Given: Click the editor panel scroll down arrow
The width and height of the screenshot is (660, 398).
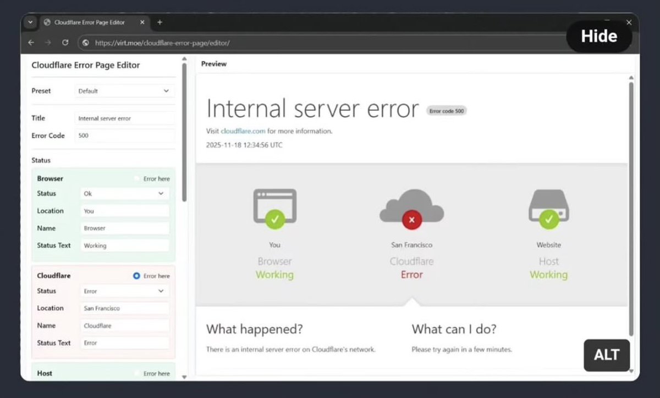Looking at the screenshot, I should (184, 377).
